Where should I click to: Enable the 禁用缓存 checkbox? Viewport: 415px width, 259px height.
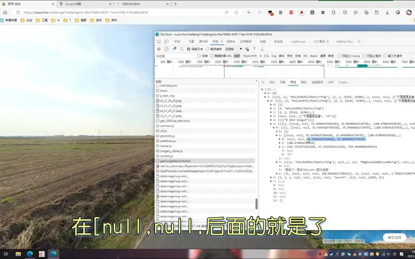(208, 49)
